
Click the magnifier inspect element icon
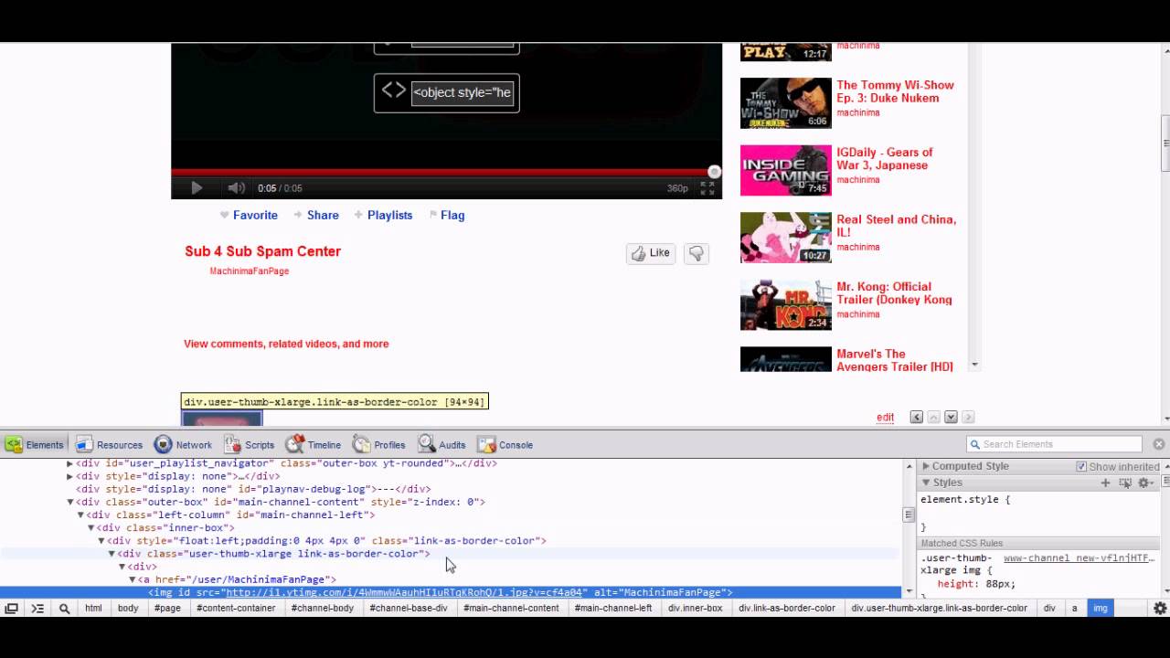64,608
